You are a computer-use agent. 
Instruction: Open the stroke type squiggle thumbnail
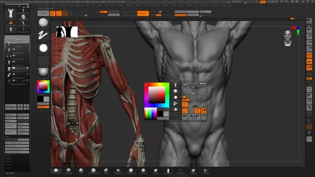pyautogui.click(x=43, y=35)
